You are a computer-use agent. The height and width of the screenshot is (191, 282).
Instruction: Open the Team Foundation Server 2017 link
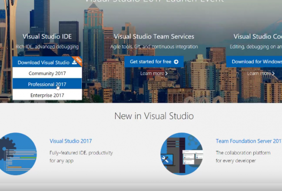click(x=248, y=141)
